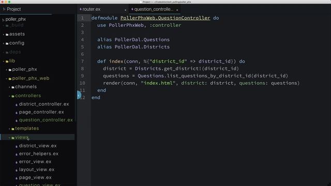The width and height of the screenshot is (331, 186).
Task: Open error_view.ex file
Action: pyautogui.click(x=35, y=162)
